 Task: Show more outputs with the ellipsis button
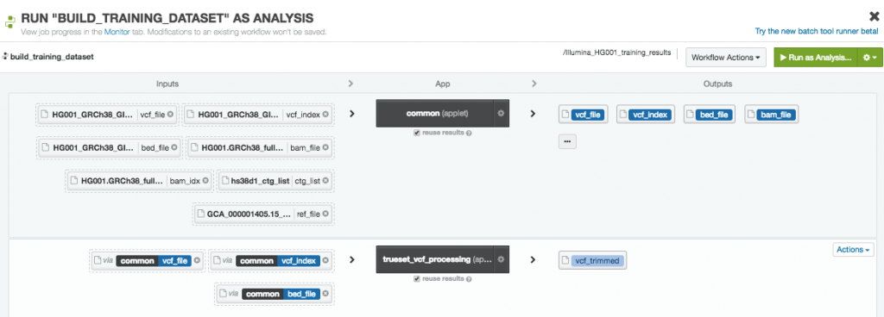pyautogui.click(x=567, y=141)
